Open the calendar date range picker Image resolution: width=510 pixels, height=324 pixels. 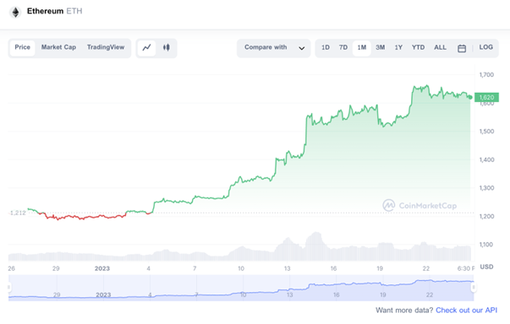click(x=462, y=48)
